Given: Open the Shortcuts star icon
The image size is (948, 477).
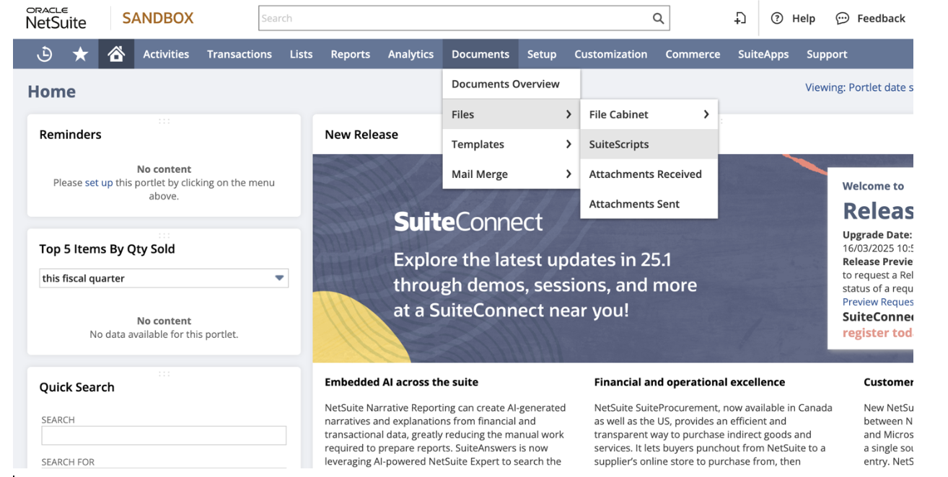Looking at the screenshot, I should pos(80,54).
